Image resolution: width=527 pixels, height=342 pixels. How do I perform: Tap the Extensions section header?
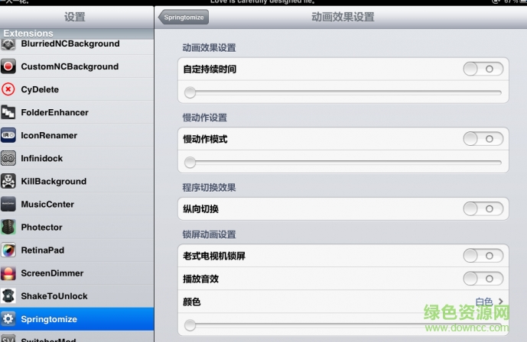pos(77,34)
